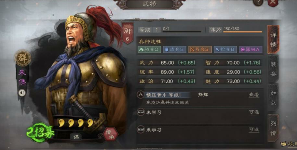
Task: Tap the red 御 6 cost banner
Action: (x=128, y=33)
